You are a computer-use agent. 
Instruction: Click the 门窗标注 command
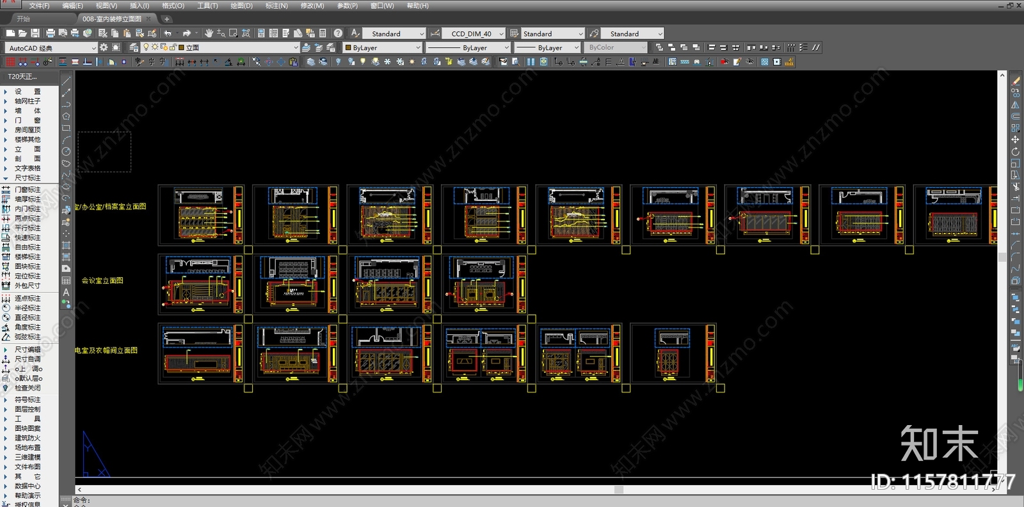click(x=27, y=189)
